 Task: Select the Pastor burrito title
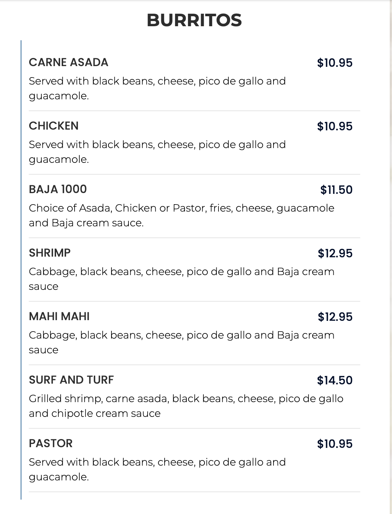51,443
